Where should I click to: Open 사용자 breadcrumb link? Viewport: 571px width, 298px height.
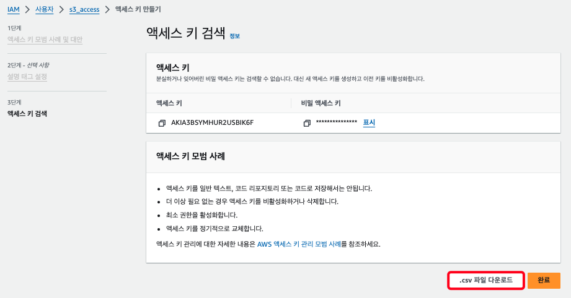tap(44, 9)
